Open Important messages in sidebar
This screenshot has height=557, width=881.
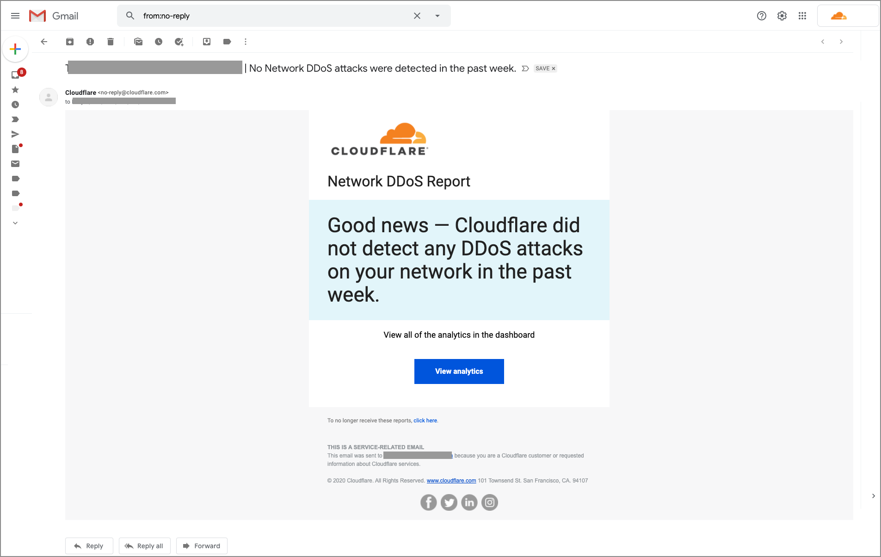pyautogui.click(x=15, y=119)
